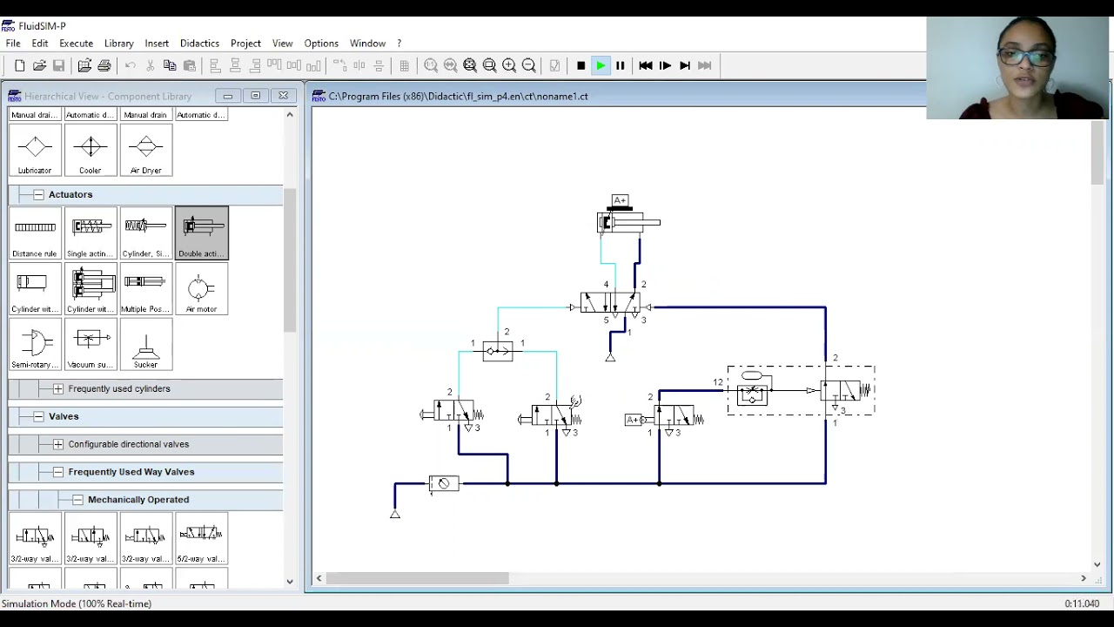Screen dimensions: 1114x627
Task: Click the time delay valve in circuit
Action: pos(801,391)
